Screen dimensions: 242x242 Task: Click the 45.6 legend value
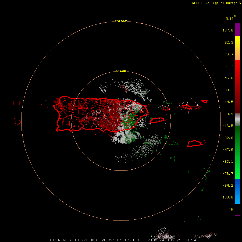coord(229,78)
